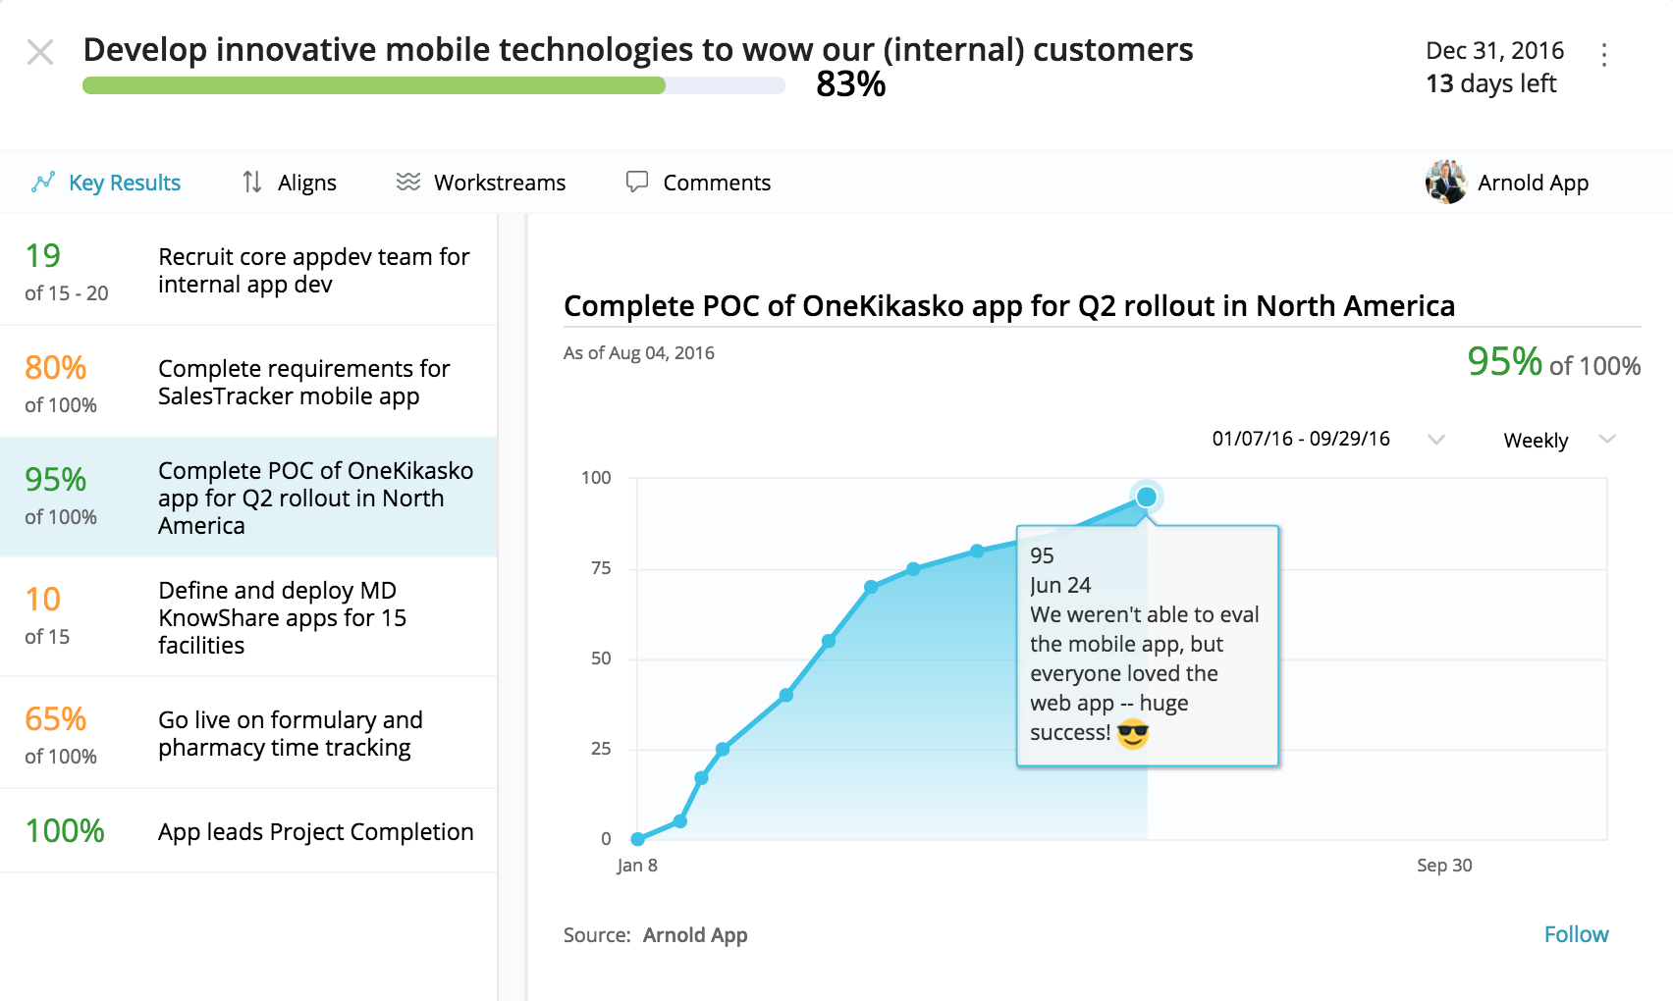Screen dimensions: 1673x1001
Task: Open Arnold App's avatar photo
Action: tap(1446, 183)
